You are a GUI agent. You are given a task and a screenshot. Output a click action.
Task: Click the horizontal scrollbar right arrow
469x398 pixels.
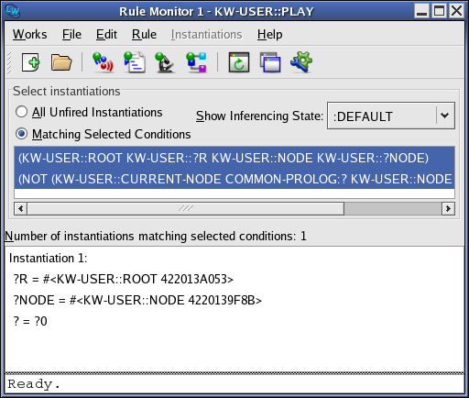448,208
